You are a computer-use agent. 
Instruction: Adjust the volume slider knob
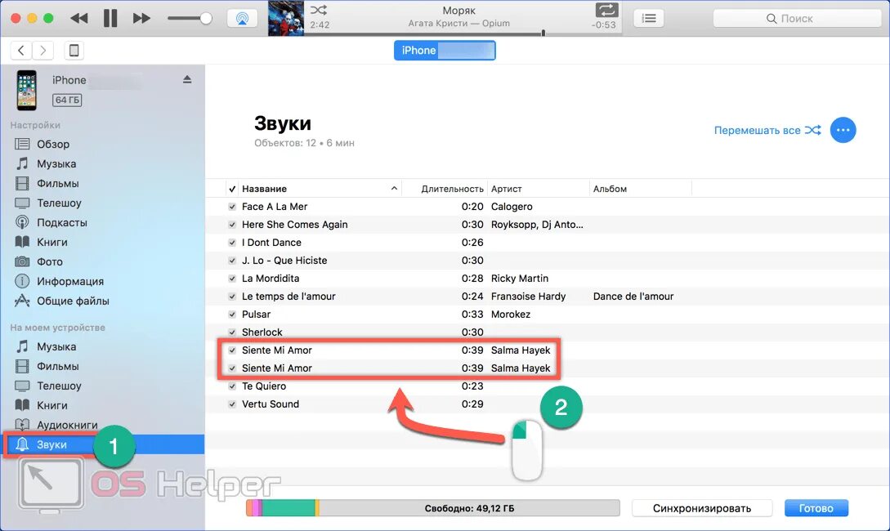(206, 18)
